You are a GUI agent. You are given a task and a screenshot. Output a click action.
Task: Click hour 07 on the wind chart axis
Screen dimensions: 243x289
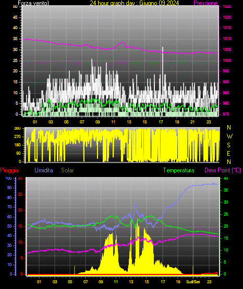pos(82,122)
